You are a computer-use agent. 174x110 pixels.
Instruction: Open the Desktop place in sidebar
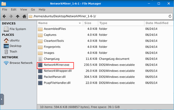click(x=12, y=46)
